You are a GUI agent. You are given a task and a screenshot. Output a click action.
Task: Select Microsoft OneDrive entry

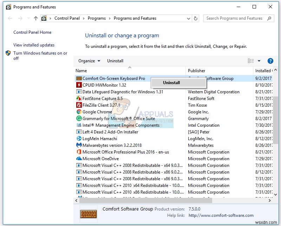[100, 159]
